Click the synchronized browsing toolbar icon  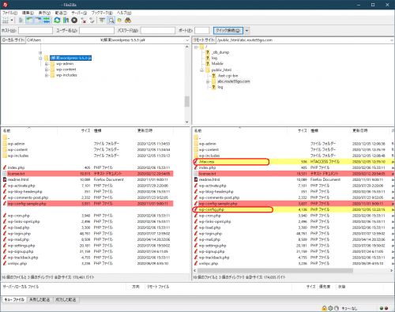coord(119,21)
